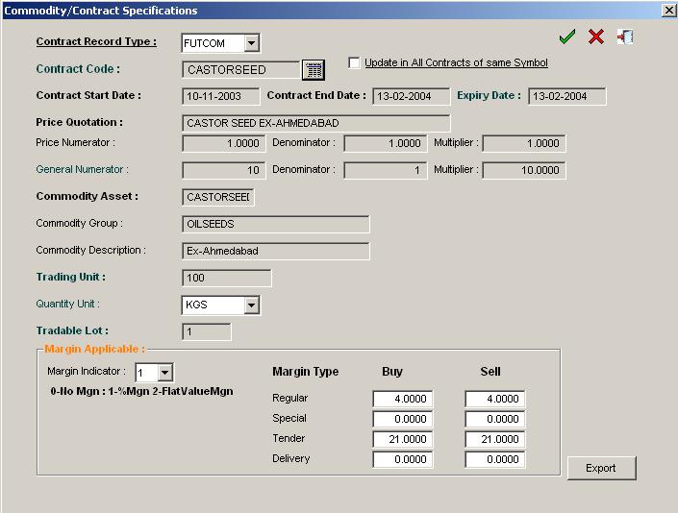
Task: Select the Regular Sell margin field
Action: pyautogui.click(x=494, y=399)
